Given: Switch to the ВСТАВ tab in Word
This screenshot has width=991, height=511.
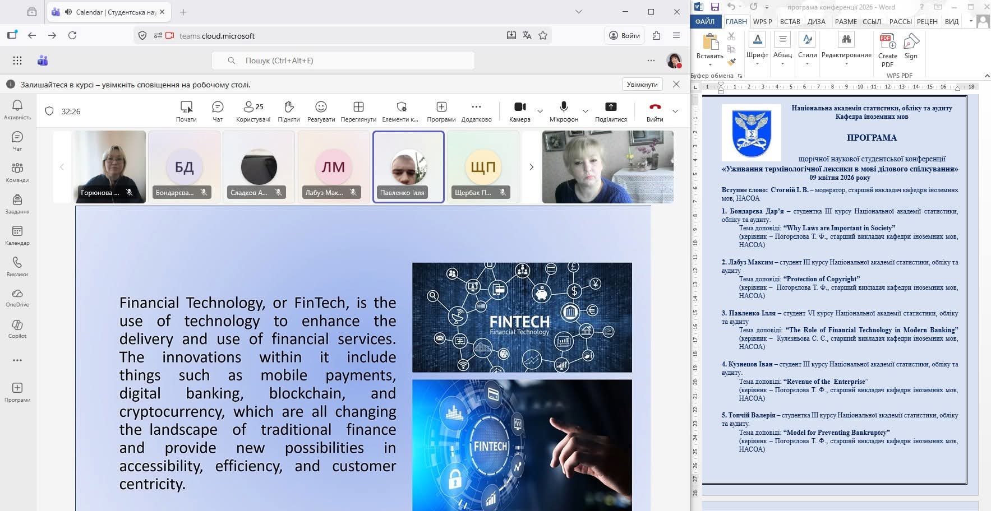Looking at the screenshot, I should [x=790, y=21].
